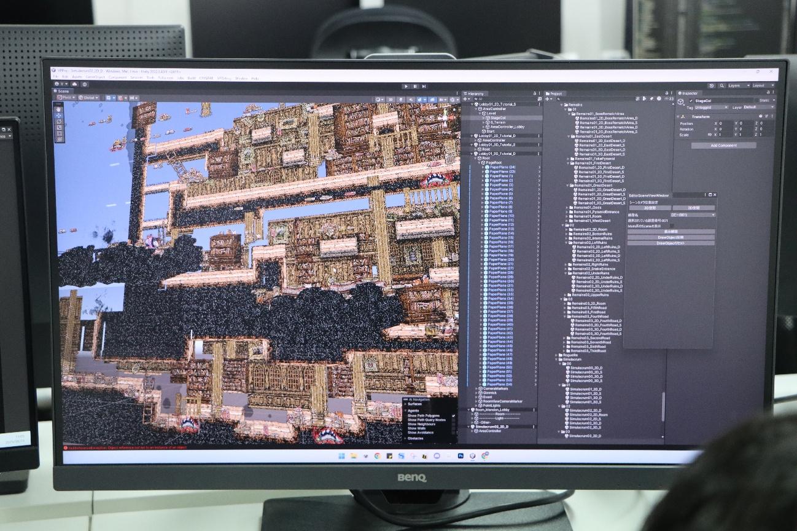
Task: Collapse the Remains01_EastDesert folder
Action: (x=569, y=136)
